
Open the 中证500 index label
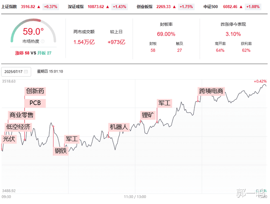coord(210,7)
